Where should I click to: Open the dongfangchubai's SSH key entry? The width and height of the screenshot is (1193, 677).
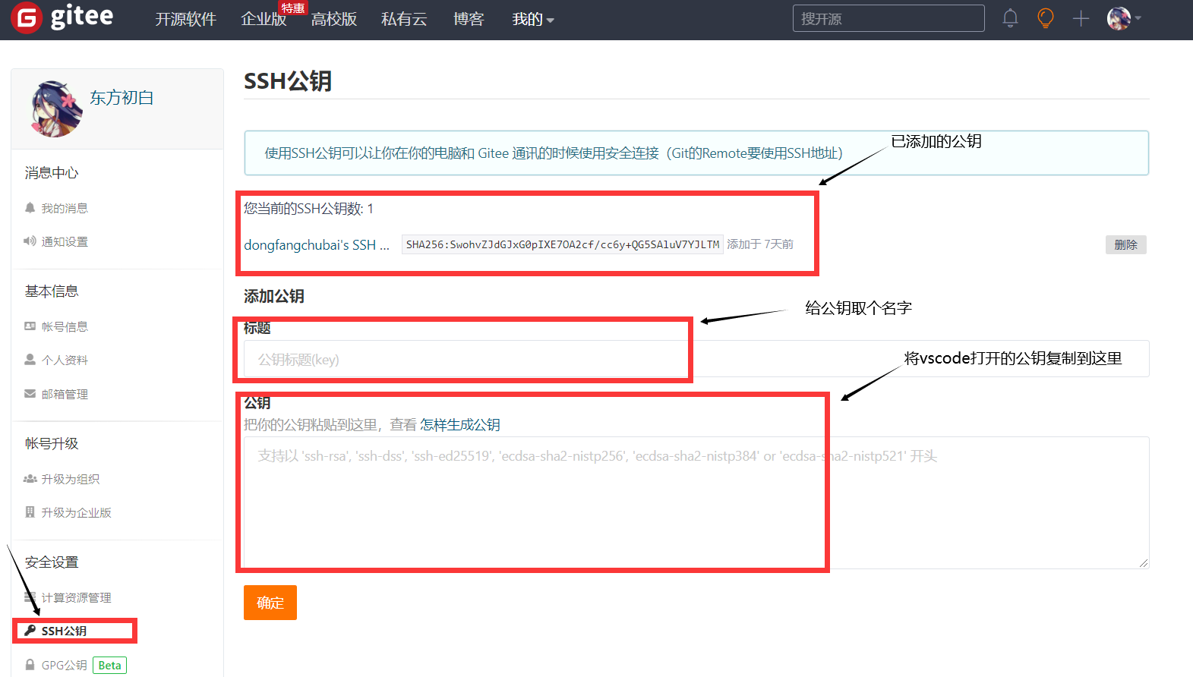317,244
